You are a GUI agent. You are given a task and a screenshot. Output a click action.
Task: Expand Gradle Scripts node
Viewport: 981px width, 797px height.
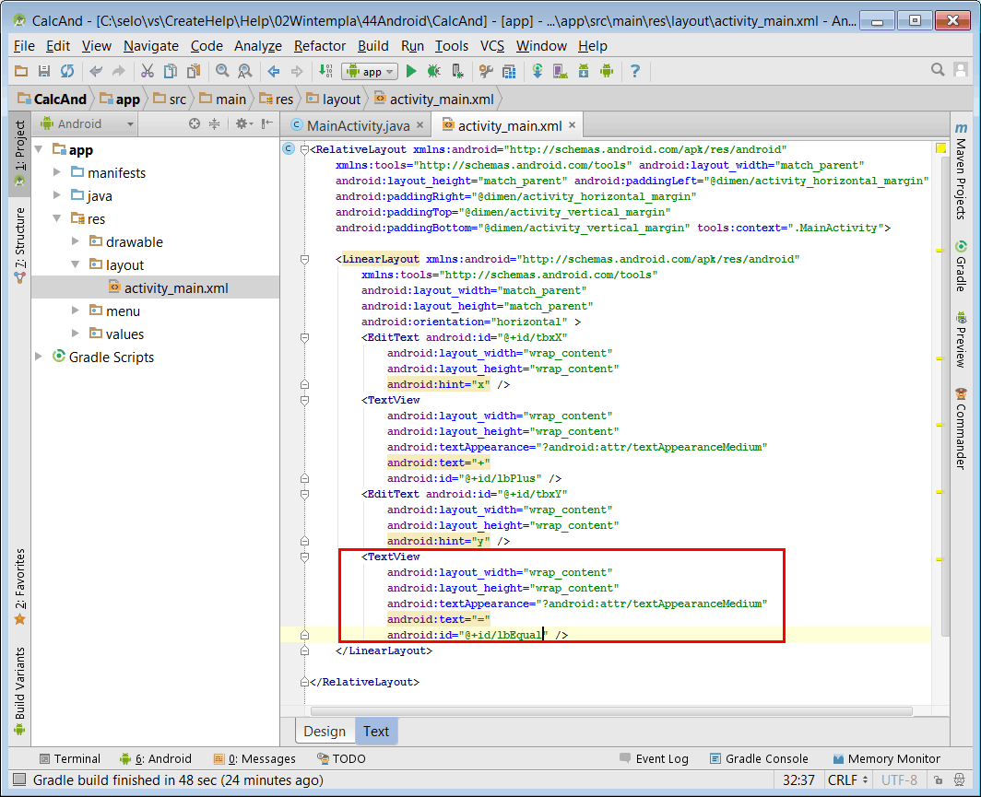coord(39,357)
